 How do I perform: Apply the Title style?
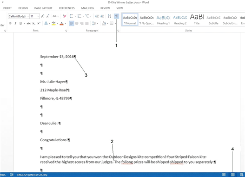(197, 20)
